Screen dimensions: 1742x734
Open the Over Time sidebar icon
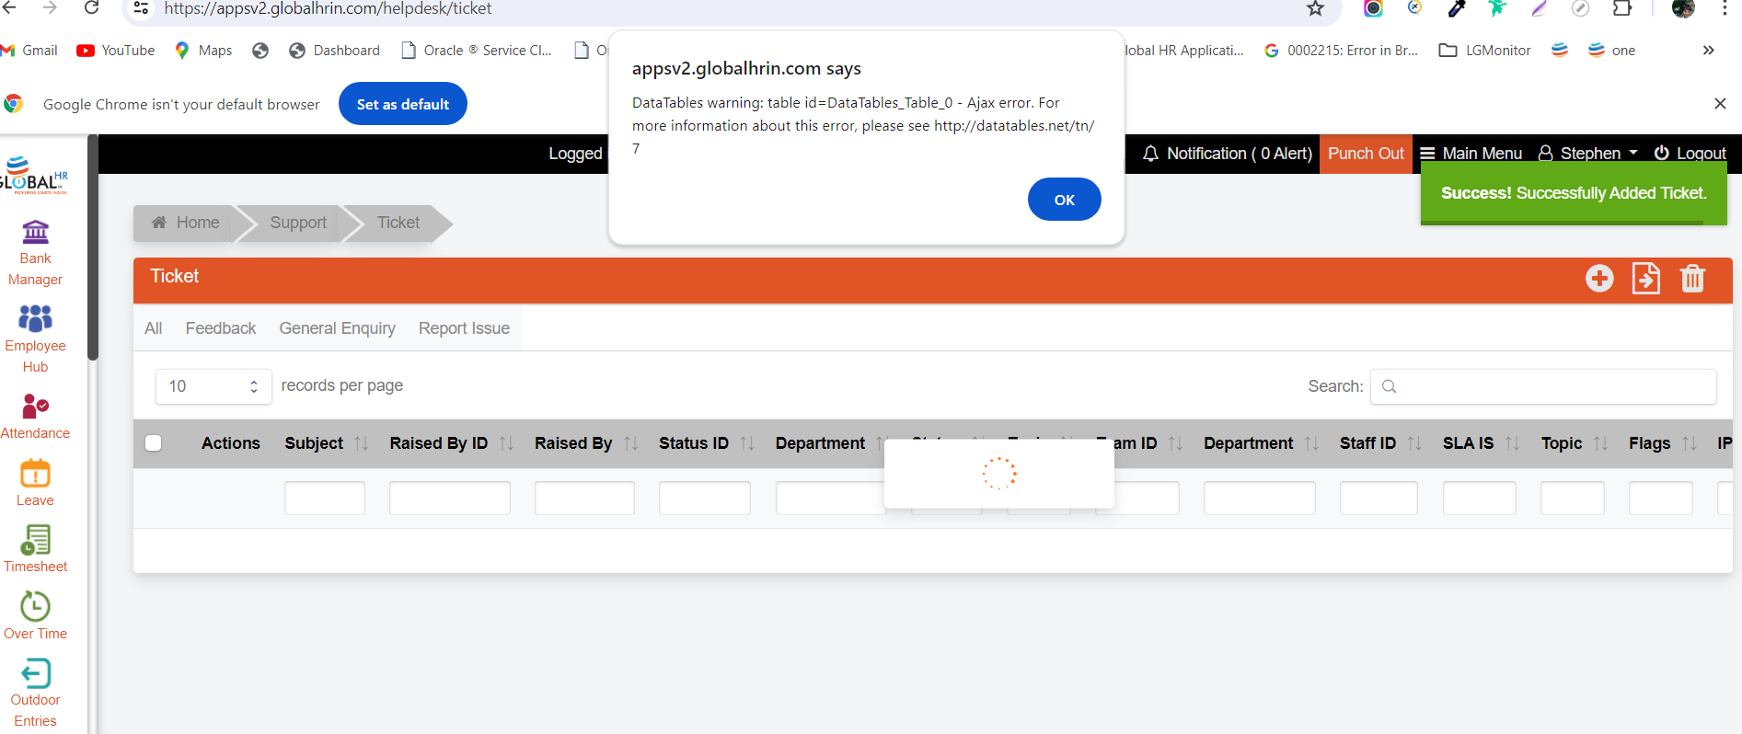35,615
